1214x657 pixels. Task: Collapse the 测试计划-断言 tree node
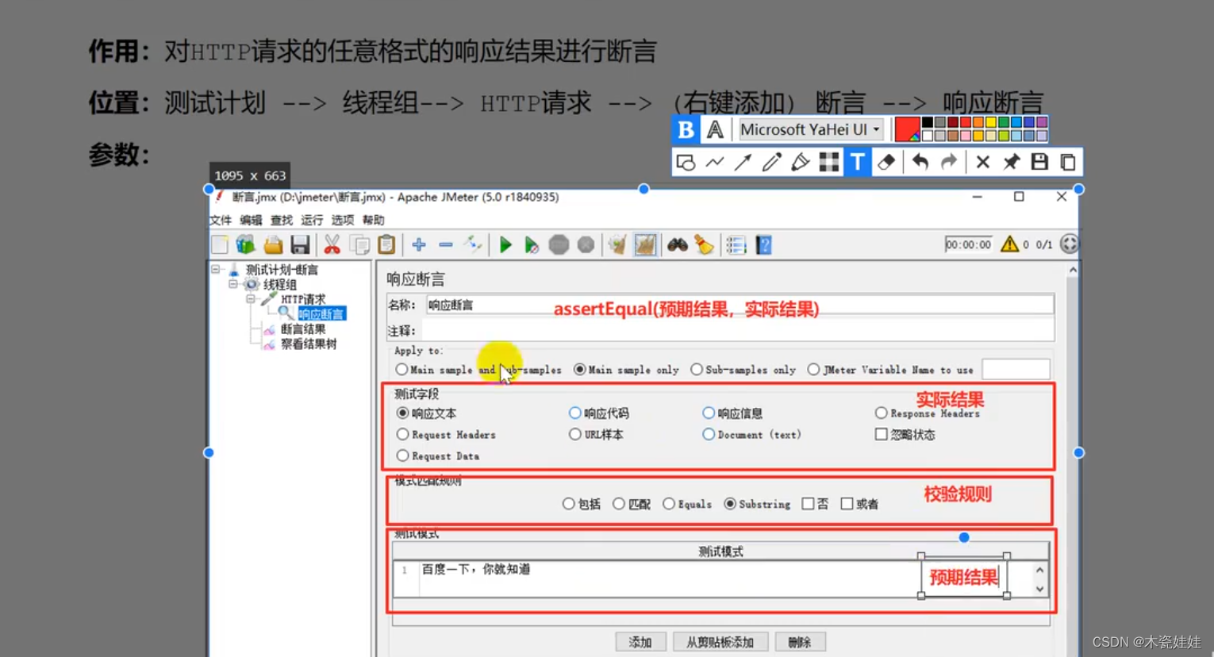[x=215, y=270]
